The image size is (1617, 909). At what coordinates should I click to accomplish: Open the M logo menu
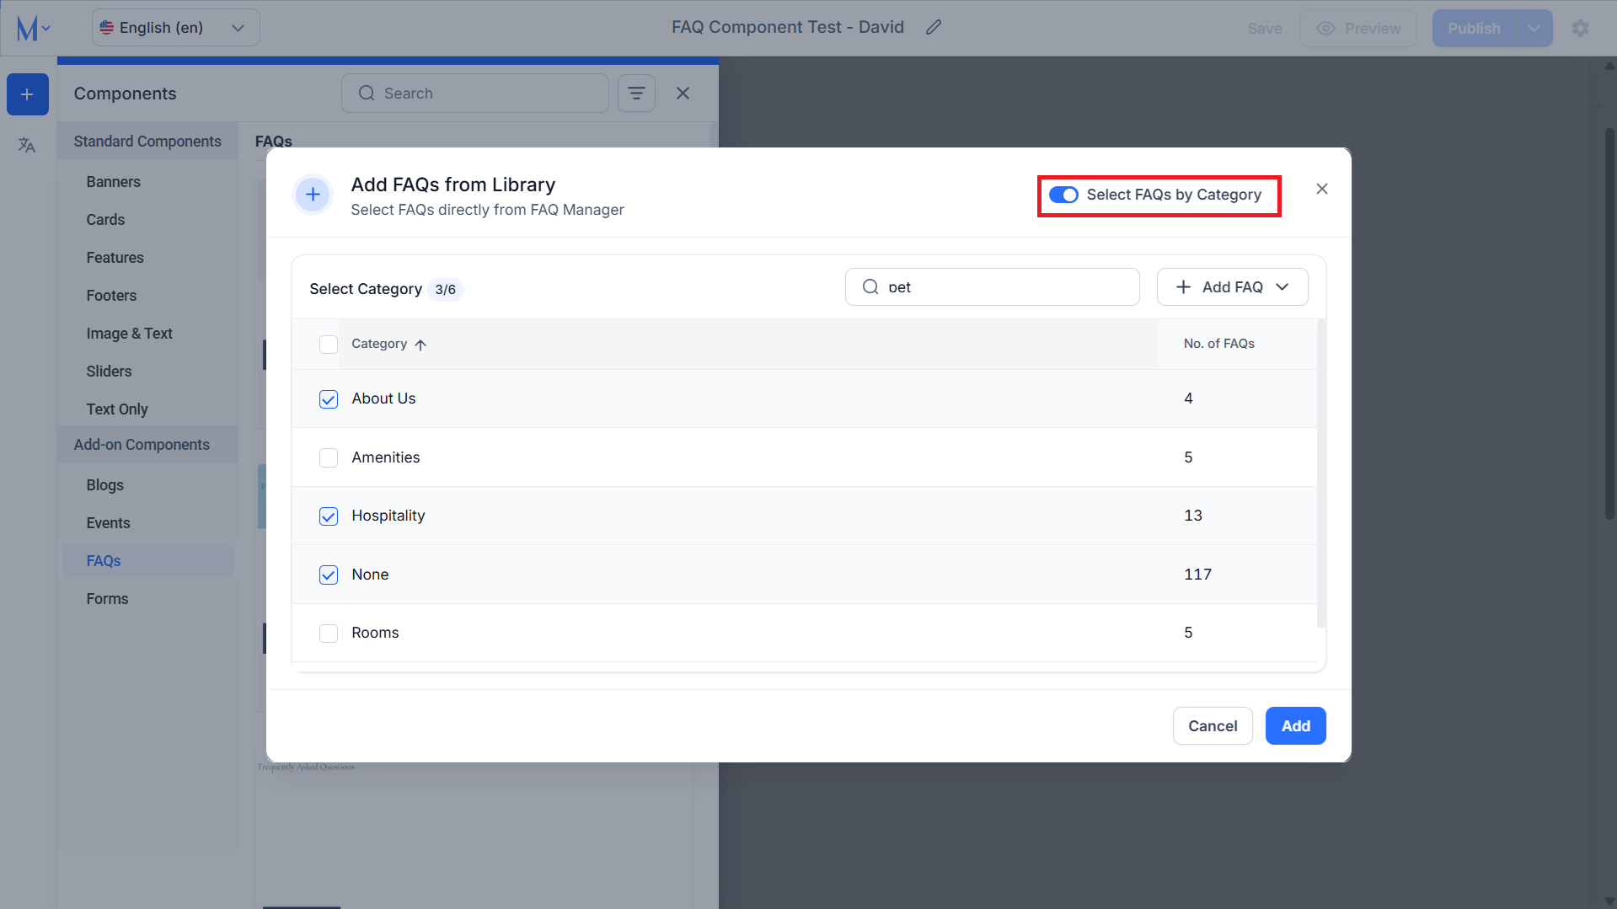(x=34, y=29)
